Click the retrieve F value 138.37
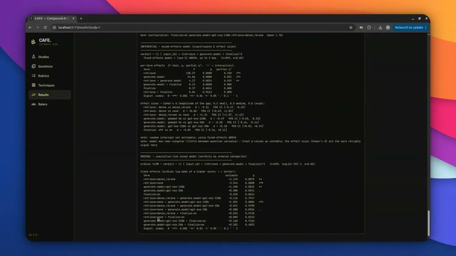The width and height of the screenshot is (456, 256). point(191,73)
